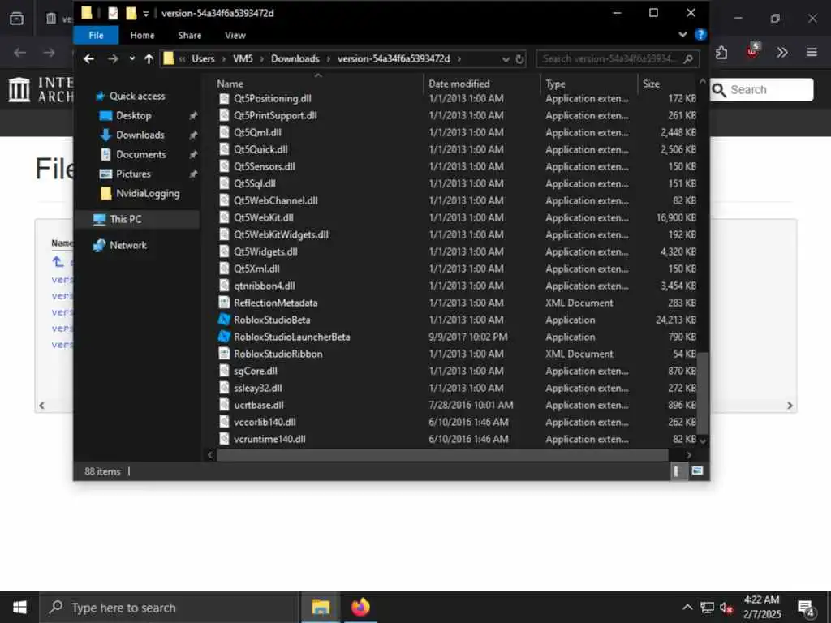Select the file named ssleay32.dll

tap(257, 388)
